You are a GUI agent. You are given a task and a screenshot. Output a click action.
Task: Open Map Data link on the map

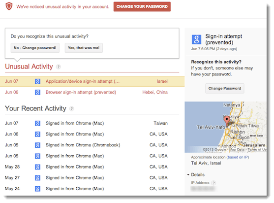(x=237, y=150)
